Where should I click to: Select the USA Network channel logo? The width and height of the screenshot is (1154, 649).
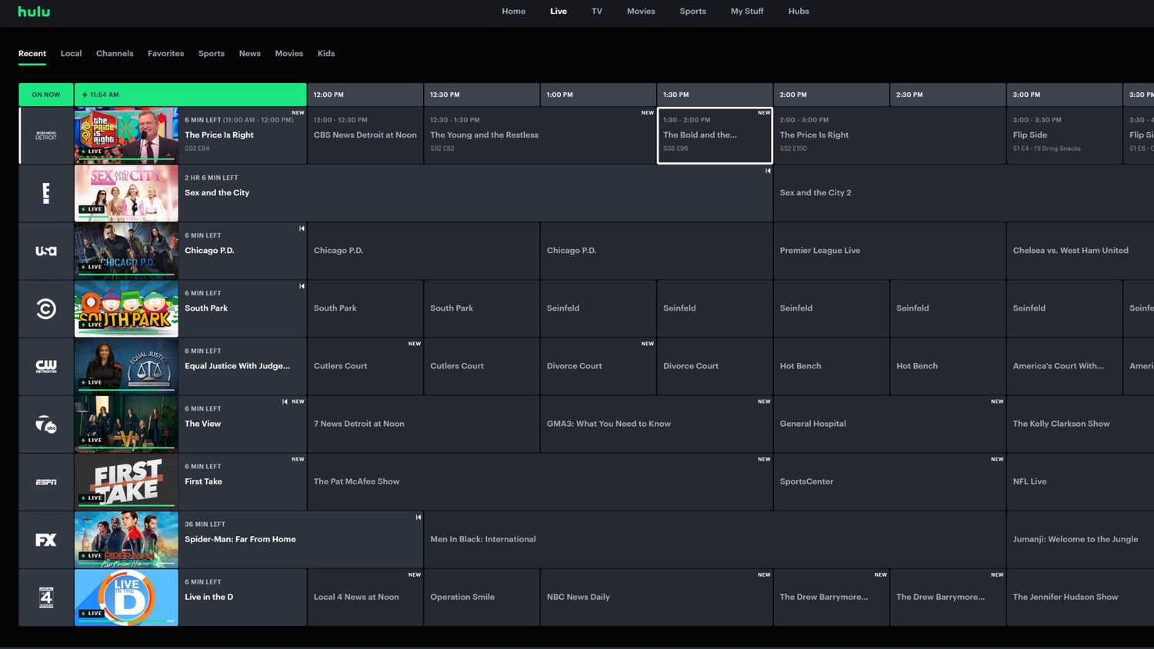pos(45,251)
